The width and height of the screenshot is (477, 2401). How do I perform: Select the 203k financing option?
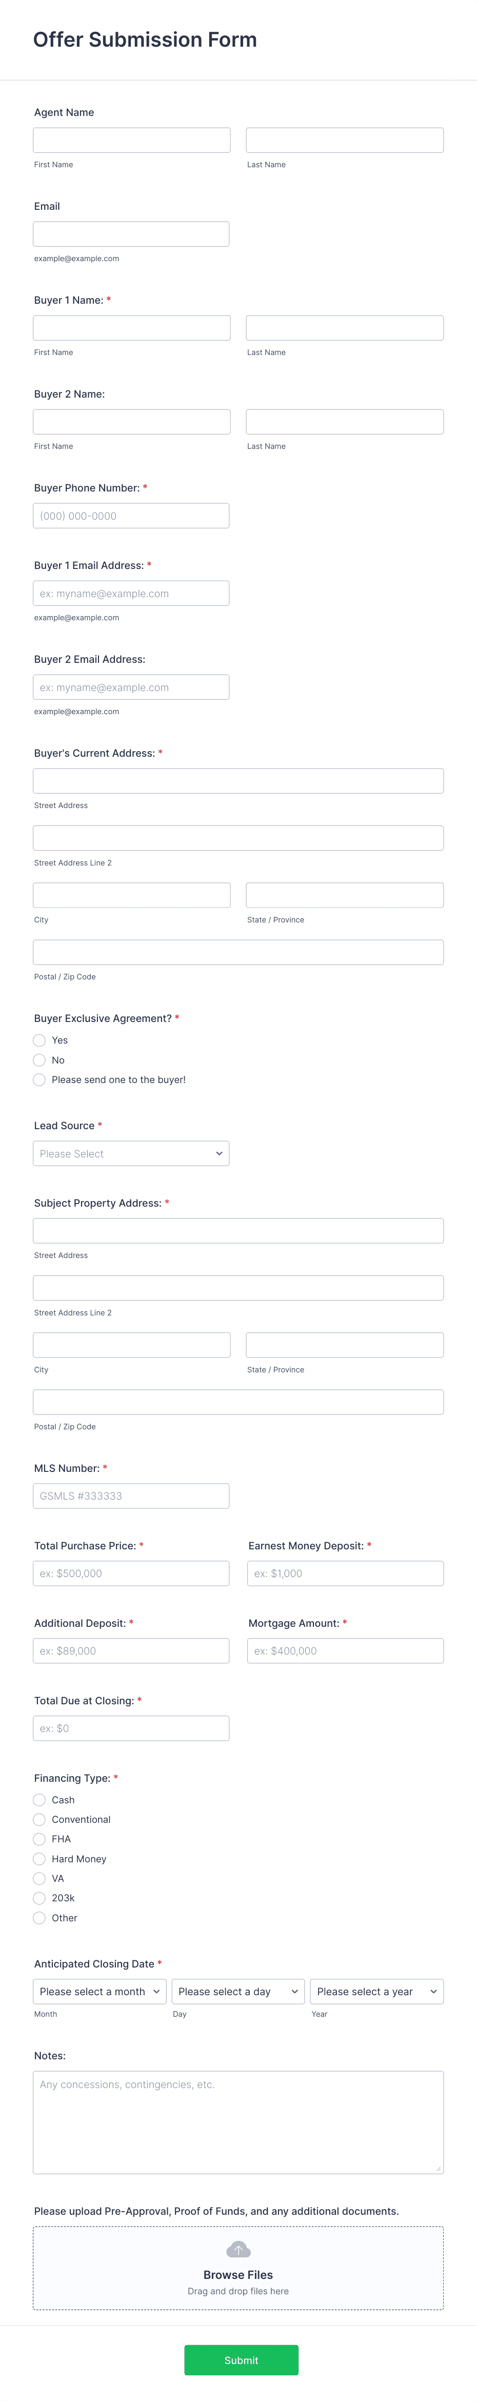click(x=40, y=1898)
